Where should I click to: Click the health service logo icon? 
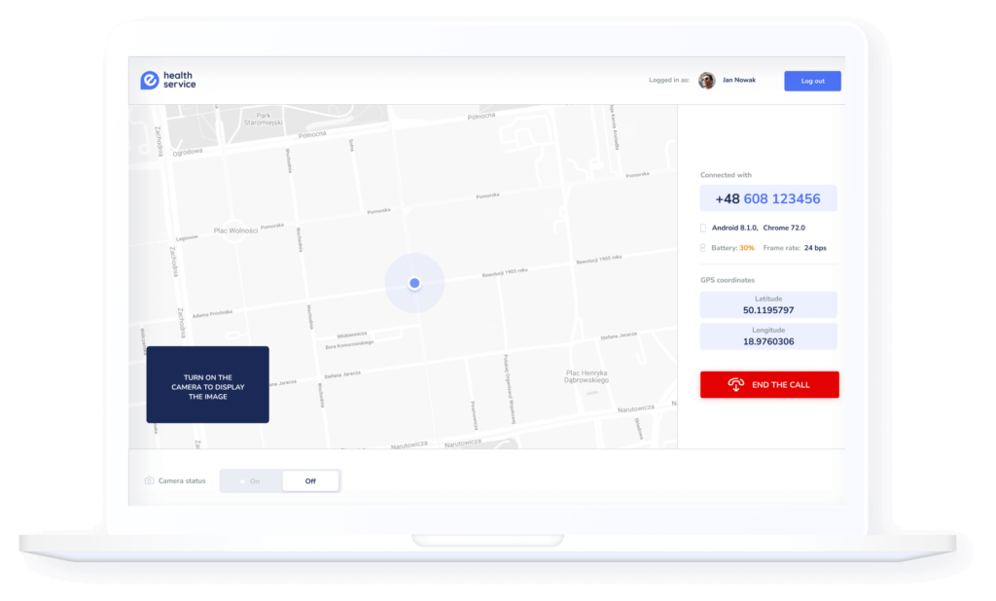tap(149, 80)
